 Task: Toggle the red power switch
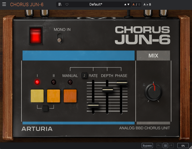click(x=36, y=35)
